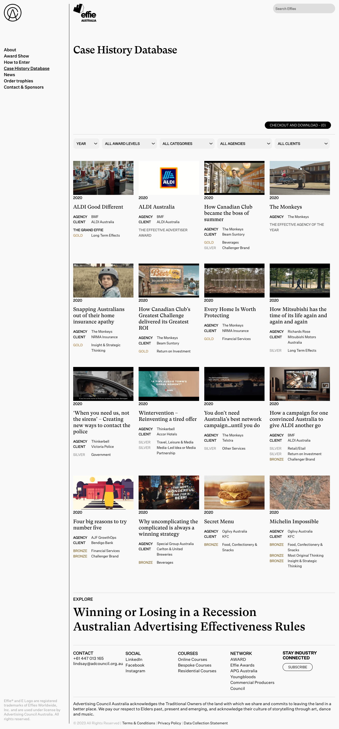The image size is (339, 729).
Task: Expand the All Categories dropdown
Action: coord(187,144)
